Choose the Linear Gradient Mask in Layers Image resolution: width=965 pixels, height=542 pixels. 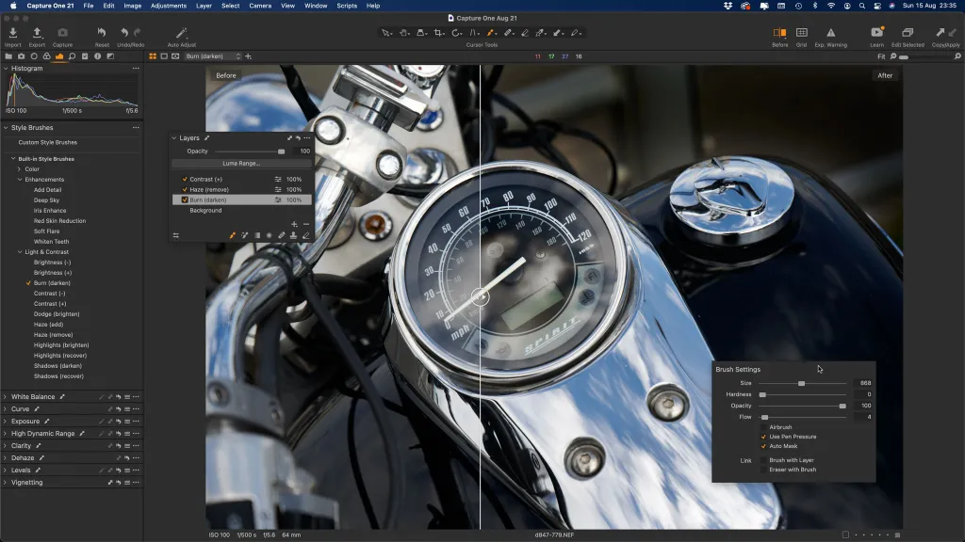(257, 235)
